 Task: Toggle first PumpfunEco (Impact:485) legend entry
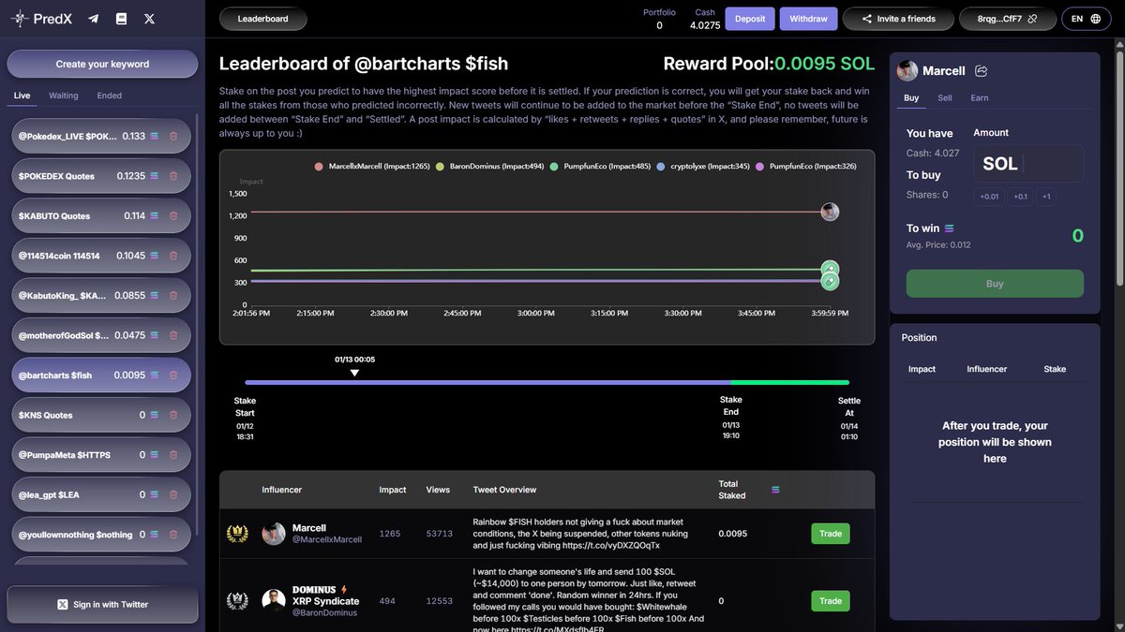[x=600, y=166]
